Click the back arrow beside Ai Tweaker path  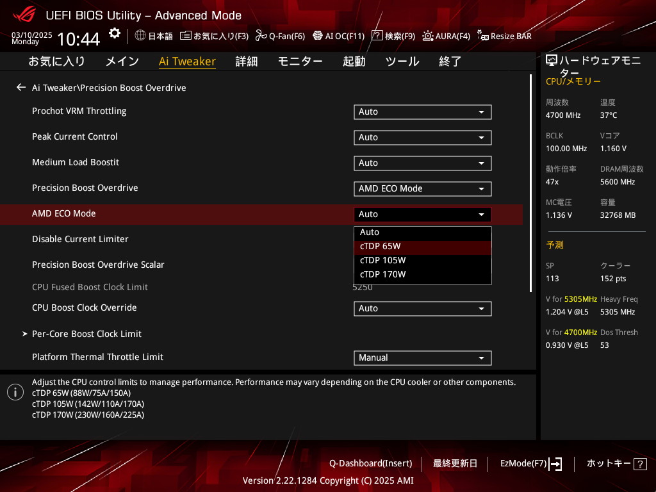click(x=21, y=87)
